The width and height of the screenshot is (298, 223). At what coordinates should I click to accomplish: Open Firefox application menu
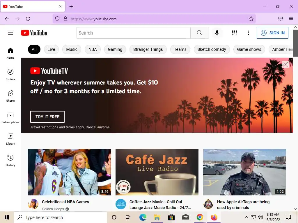291,19
